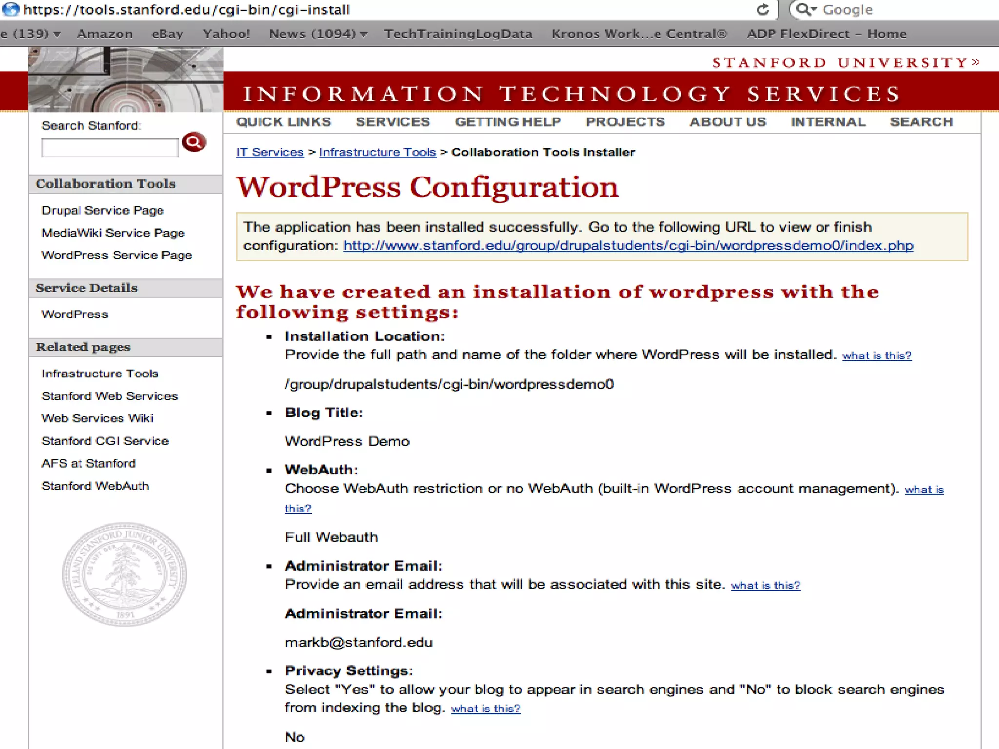Click the Stanford University seal image

click(125, 574)
